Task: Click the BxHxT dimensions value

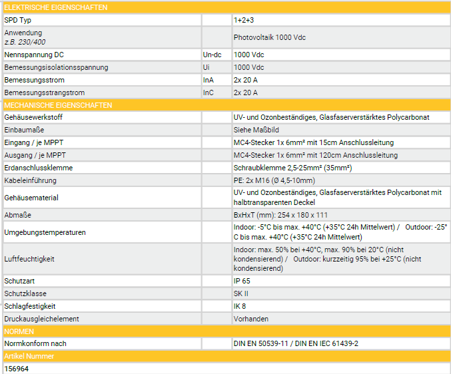Action: point(280,215)
